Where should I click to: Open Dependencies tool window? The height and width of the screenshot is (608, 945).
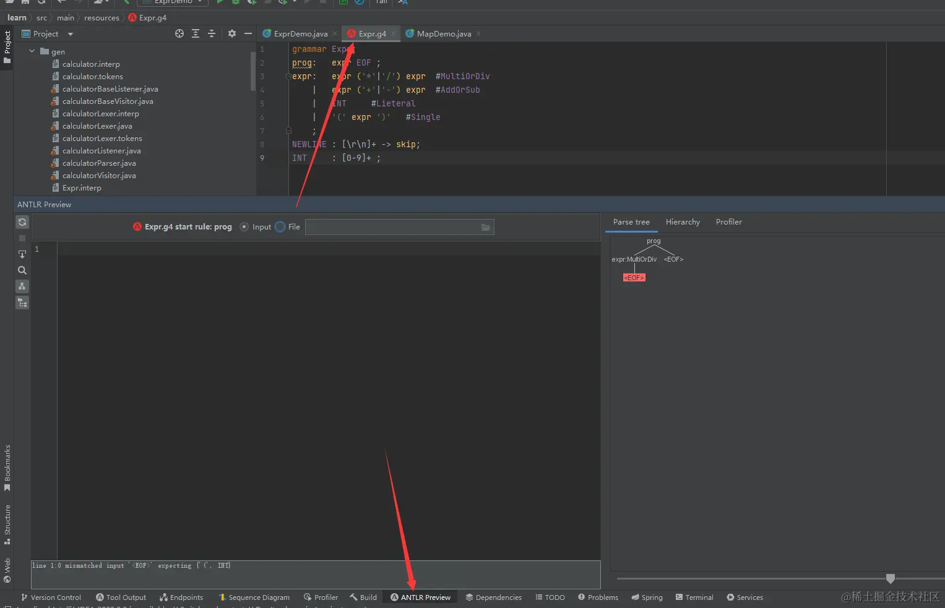[x=493, y=597]
